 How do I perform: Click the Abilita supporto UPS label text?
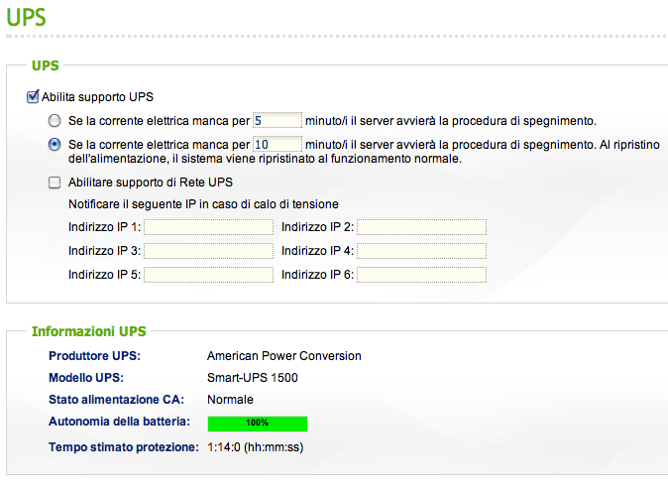(97, 97)
